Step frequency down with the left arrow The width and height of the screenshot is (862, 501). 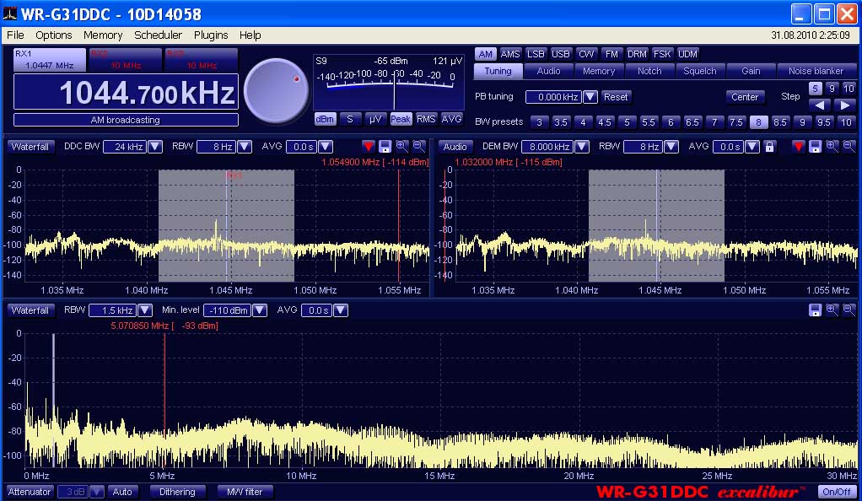point(820,105)
